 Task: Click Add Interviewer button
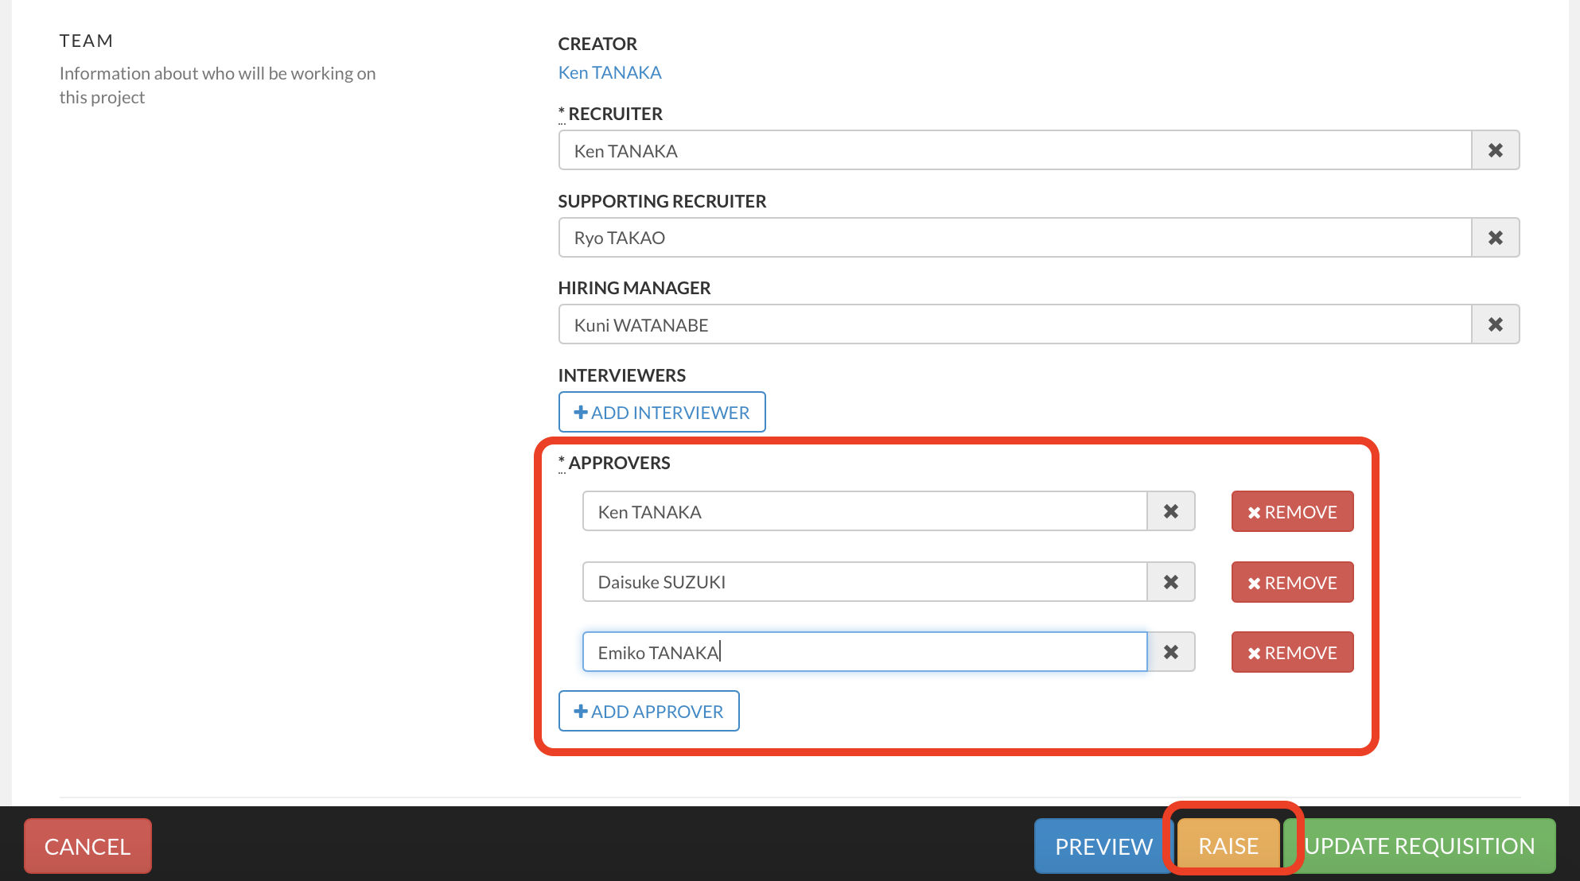pos(661,412)
